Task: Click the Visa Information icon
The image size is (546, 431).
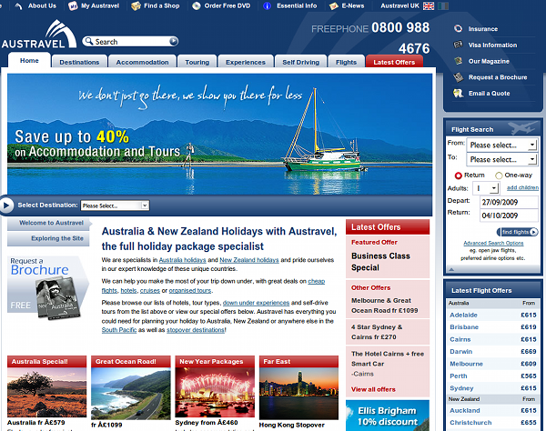Action: [458, 45]
